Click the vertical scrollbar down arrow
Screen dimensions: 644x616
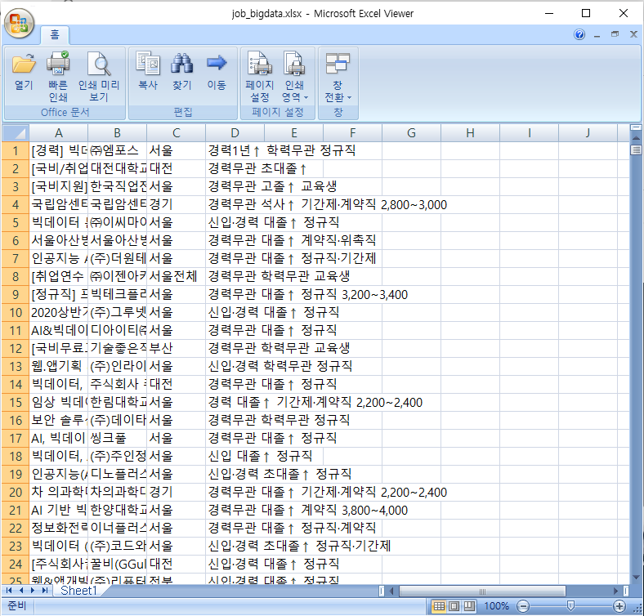coord(636,578)
